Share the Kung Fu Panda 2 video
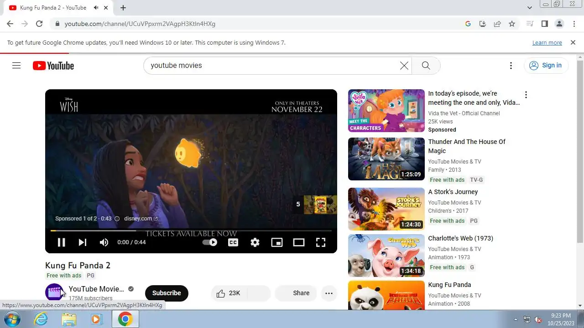This screenshot has height=328, width=584. pos(296,293)
